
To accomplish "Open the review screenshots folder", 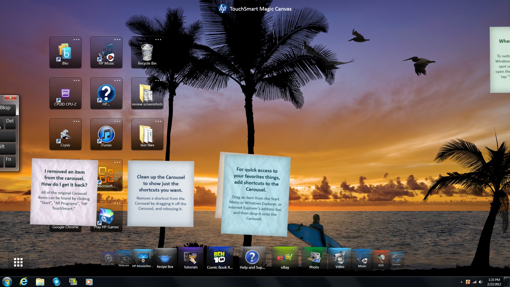I will (x=147, y=93).
